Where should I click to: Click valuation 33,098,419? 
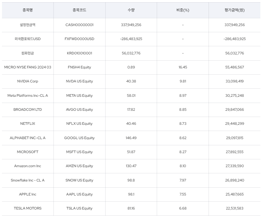[x=235, y=81]
